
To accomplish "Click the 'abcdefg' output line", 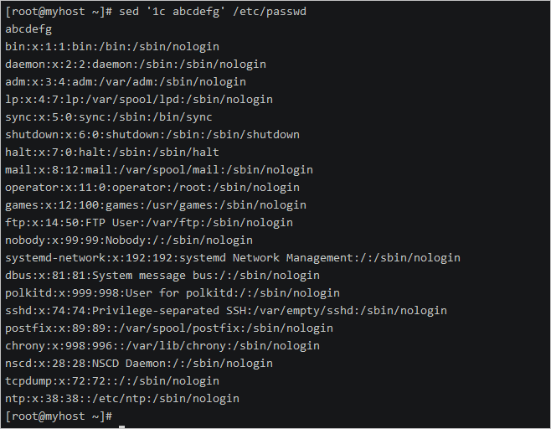I will (28, 29).
